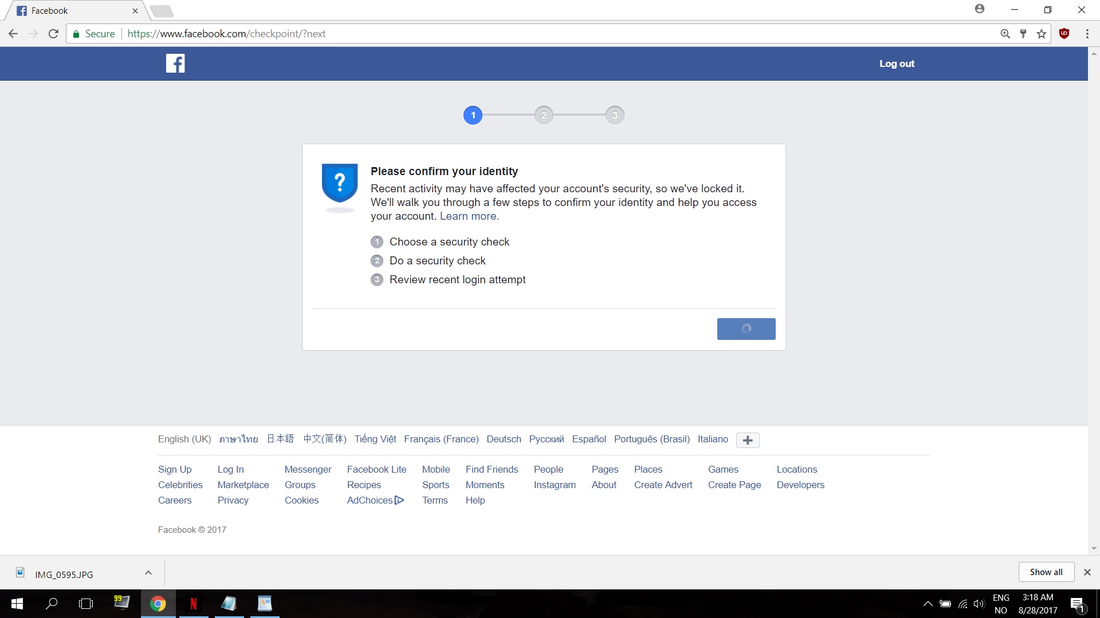Image resolution: width=1100 pixels, height=618 pixels.
Task: Click the page scrollbar down arrow
Action: tap(1094, 548)
